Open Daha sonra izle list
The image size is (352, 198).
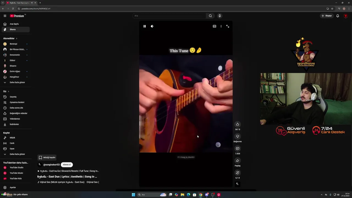tap(15, 108)
